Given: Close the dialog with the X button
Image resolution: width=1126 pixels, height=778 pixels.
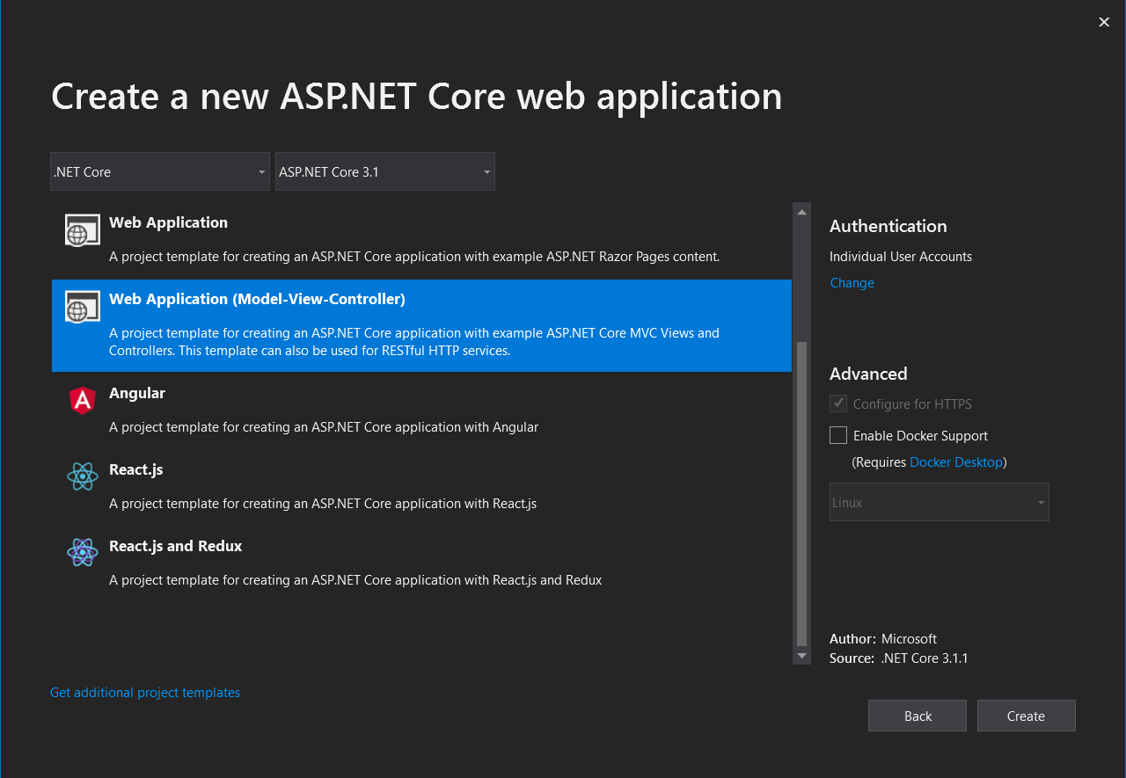Looking at the screenshot, I should coord(1104,22).
